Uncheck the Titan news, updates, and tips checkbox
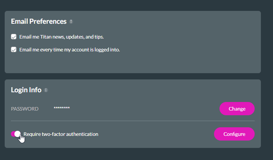The height and width of the screenshot is (160, 273). (x=14, y=37)
